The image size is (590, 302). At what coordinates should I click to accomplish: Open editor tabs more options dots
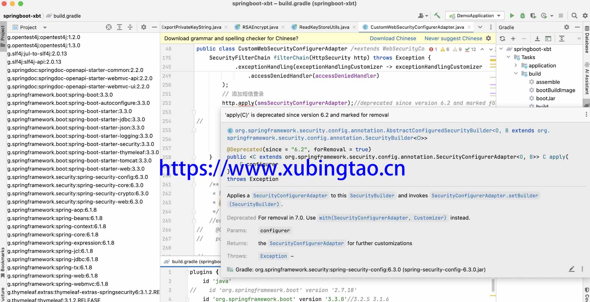click(491, 27)
